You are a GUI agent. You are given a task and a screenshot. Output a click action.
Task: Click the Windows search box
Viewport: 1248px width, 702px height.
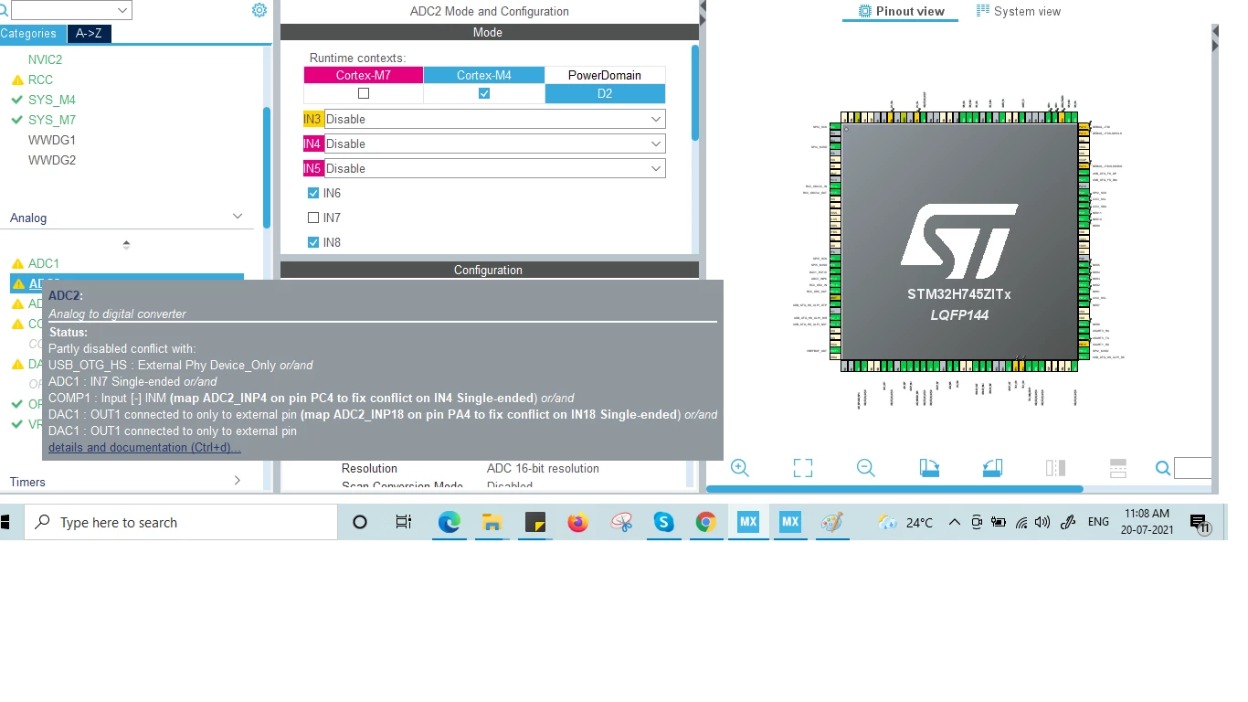click(x=179, y=522)
